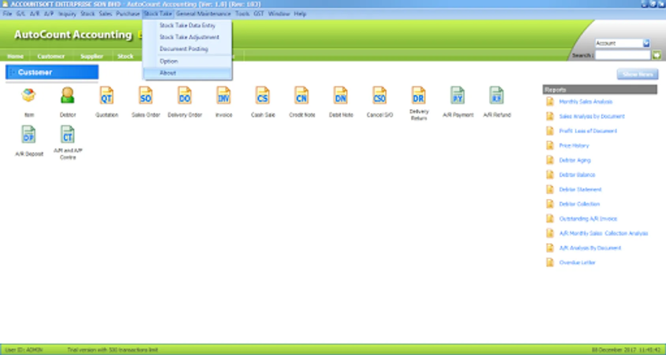Open the Credit Note (CN) icon
The width and height of the screenshot is (666, 355).
click(x=302, y=95)
